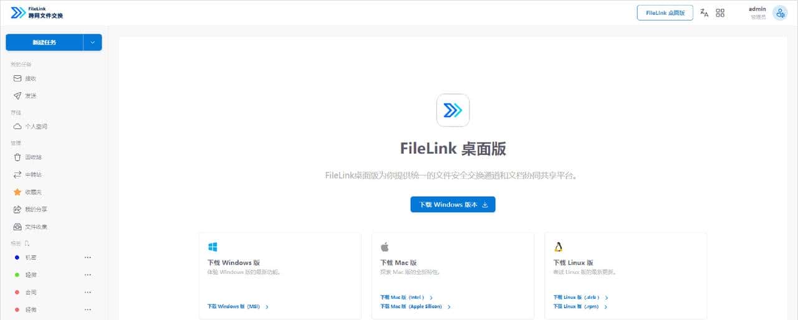The height and width of the screenshot is (320, 798).
Task: Click the FileLink 桌面版 header button
Action: pyautogui.click(x=665, y=12)
